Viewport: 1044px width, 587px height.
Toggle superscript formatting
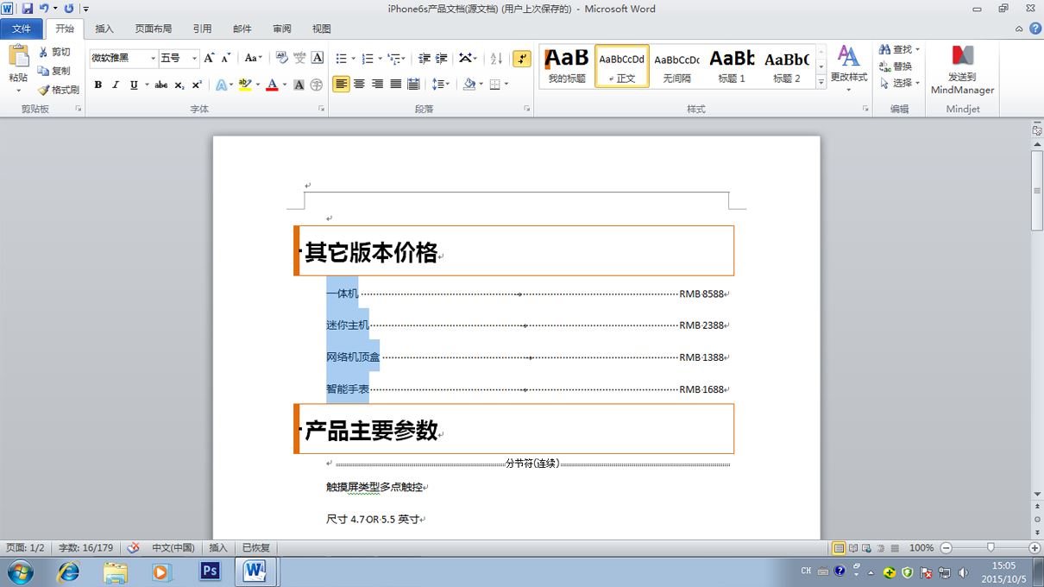point(197,85)
